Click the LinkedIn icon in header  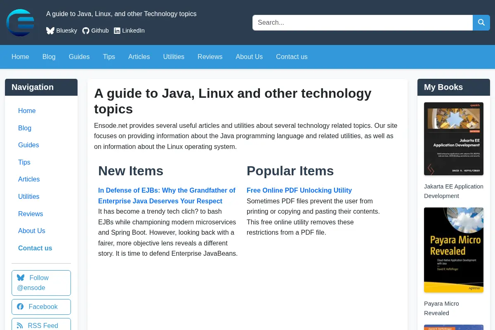click(117, 31)
